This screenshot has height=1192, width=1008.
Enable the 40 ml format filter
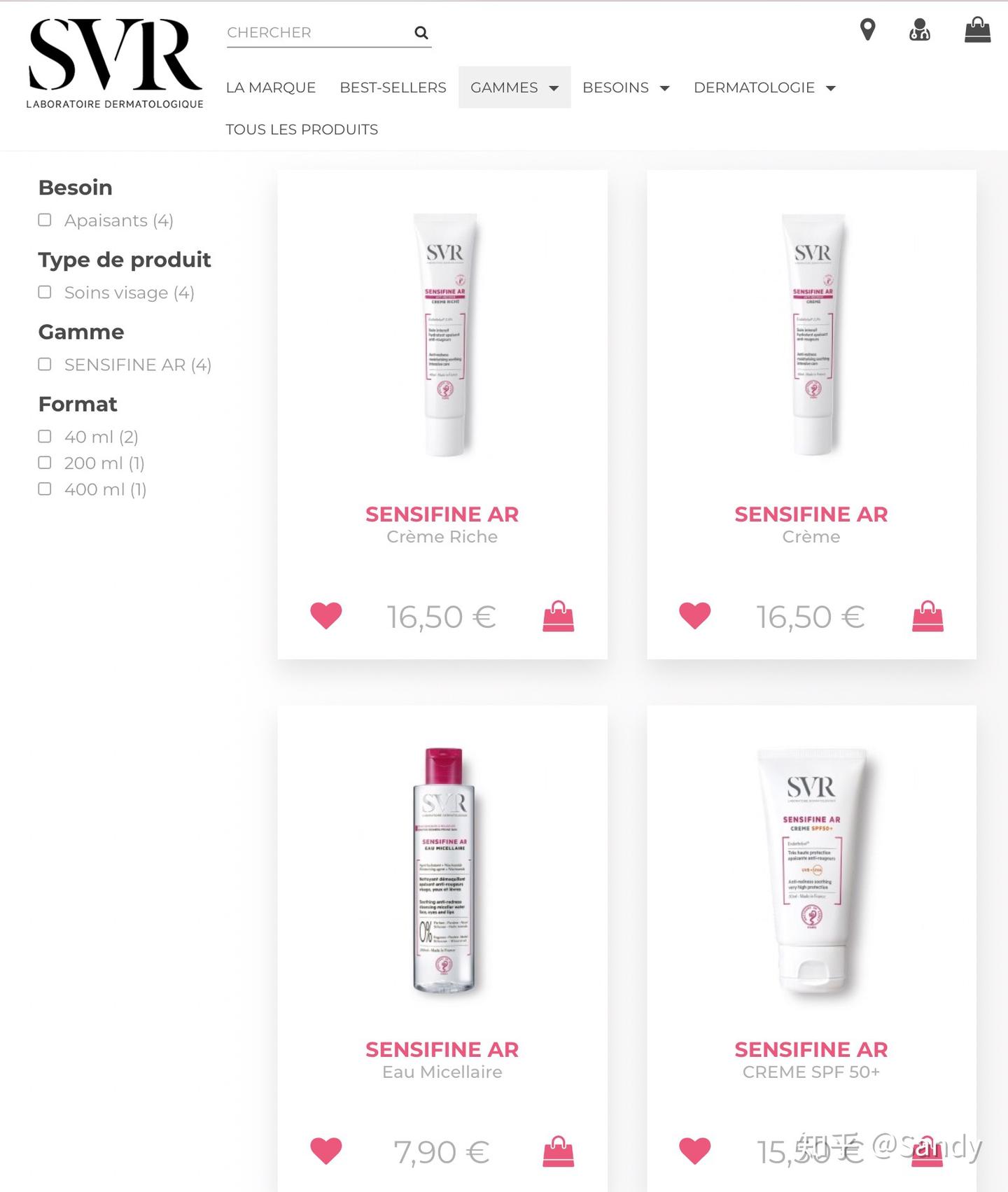click(x=45, y=436)
